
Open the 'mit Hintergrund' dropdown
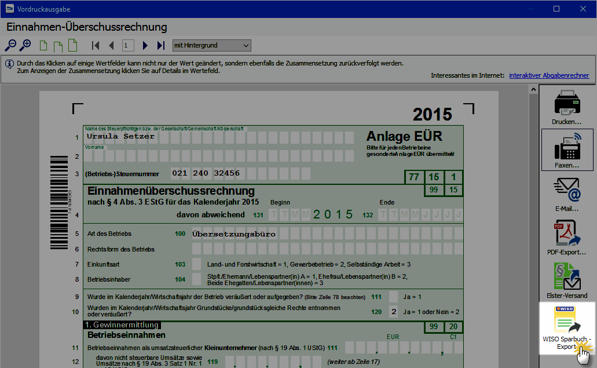coord(212,46)
